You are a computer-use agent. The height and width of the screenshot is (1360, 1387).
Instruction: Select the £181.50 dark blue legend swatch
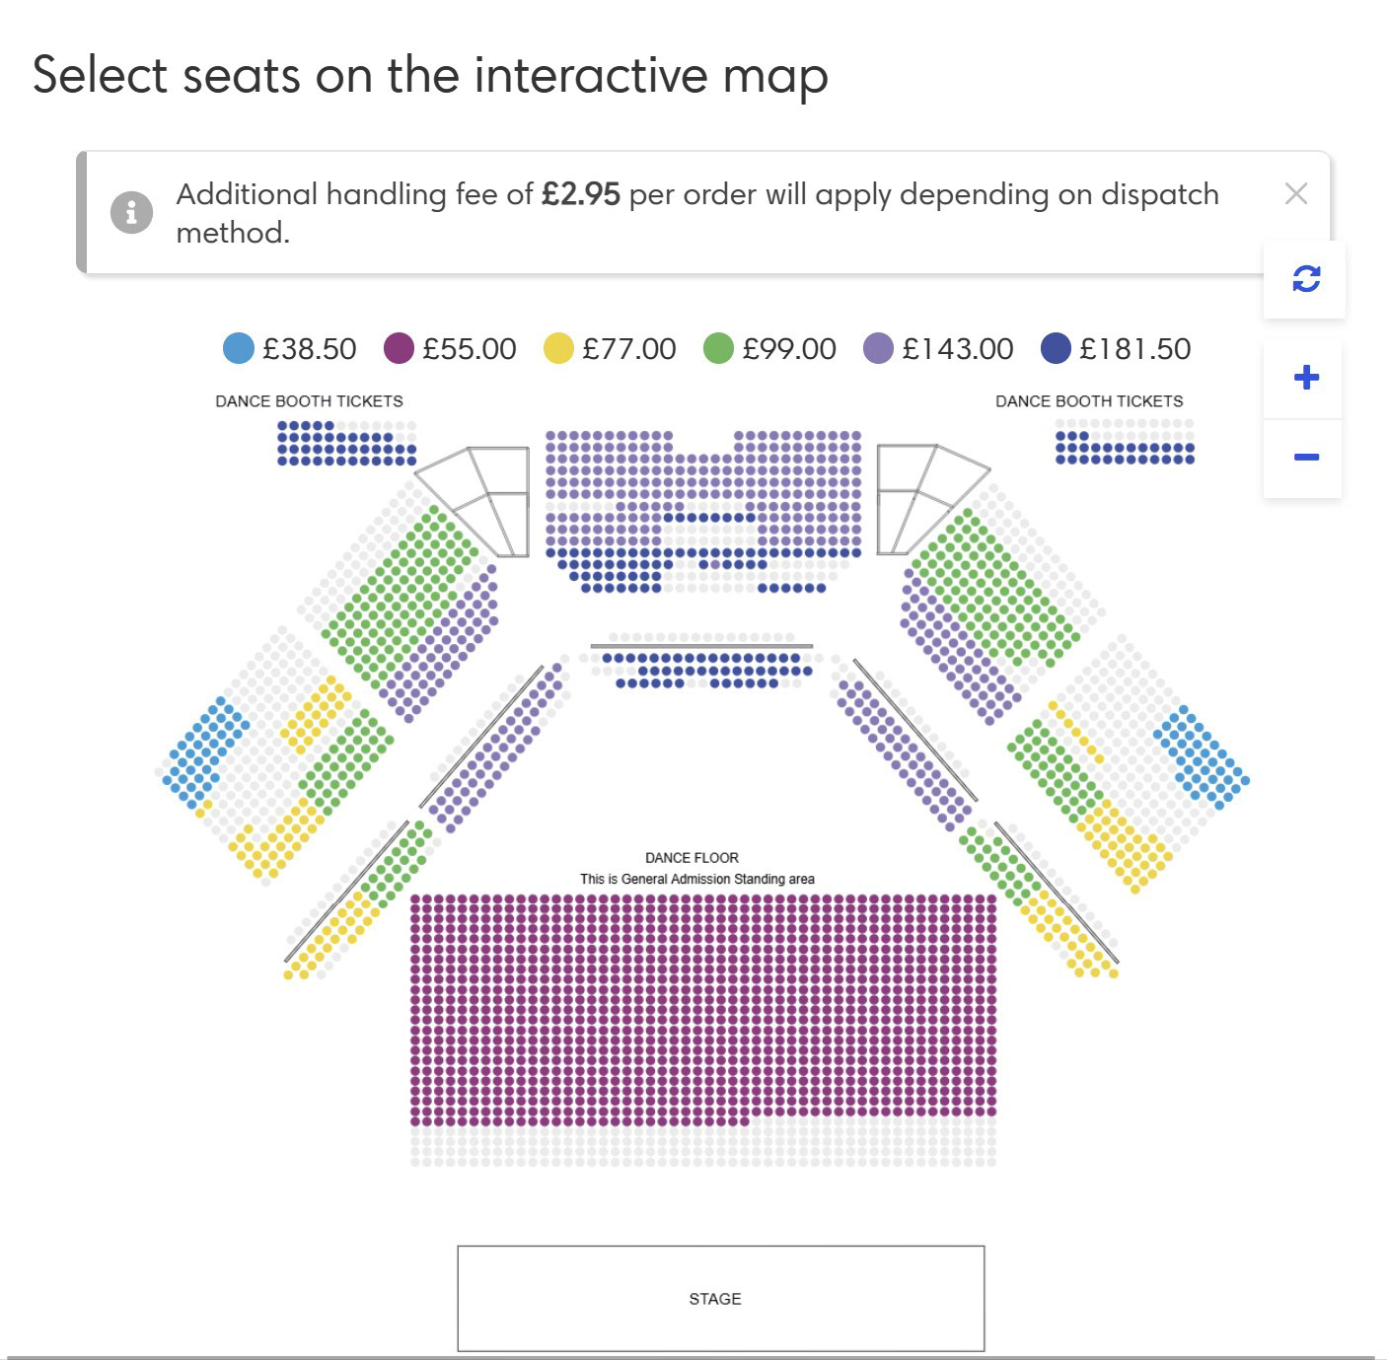coord(1056,348)
